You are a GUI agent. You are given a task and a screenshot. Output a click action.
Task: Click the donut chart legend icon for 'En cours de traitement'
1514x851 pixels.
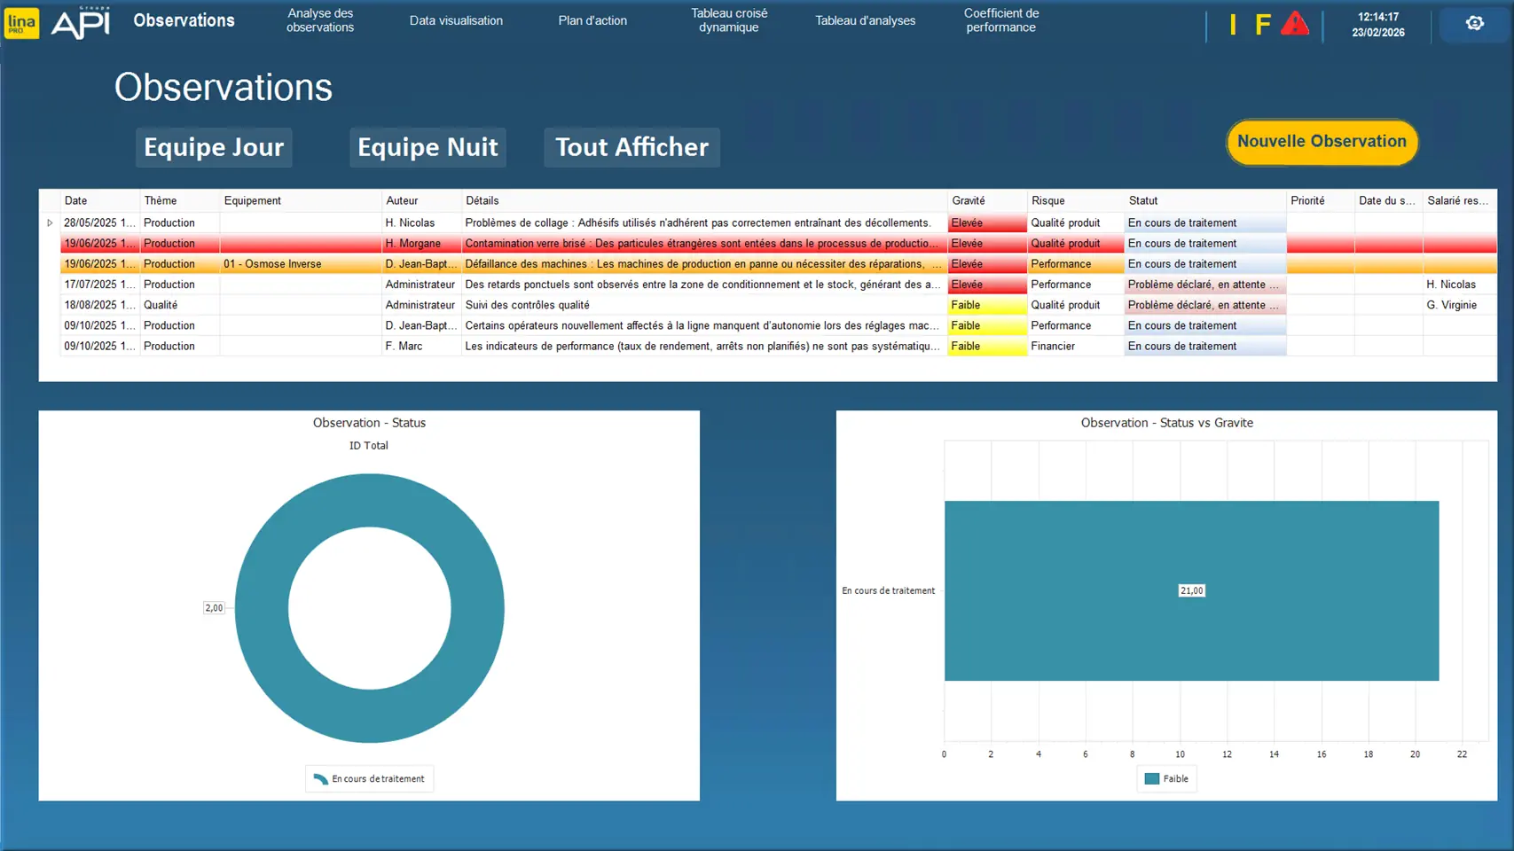[x=320, y=779]
